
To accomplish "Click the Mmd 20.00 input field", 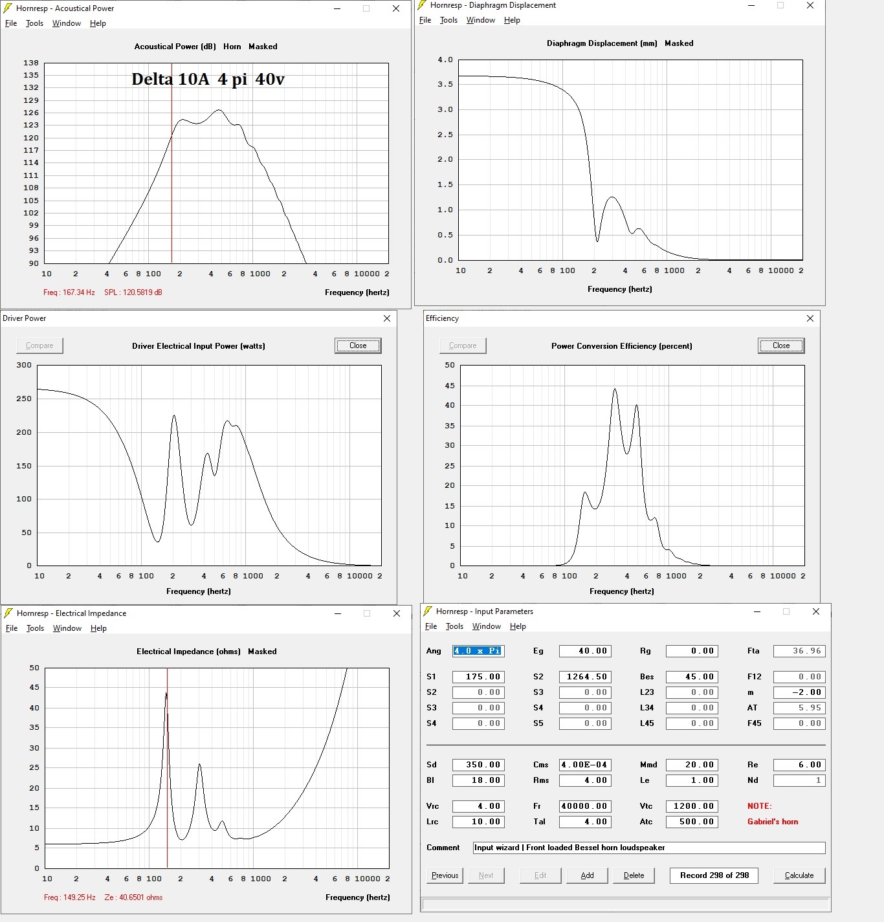I will (x=692, y=765).
